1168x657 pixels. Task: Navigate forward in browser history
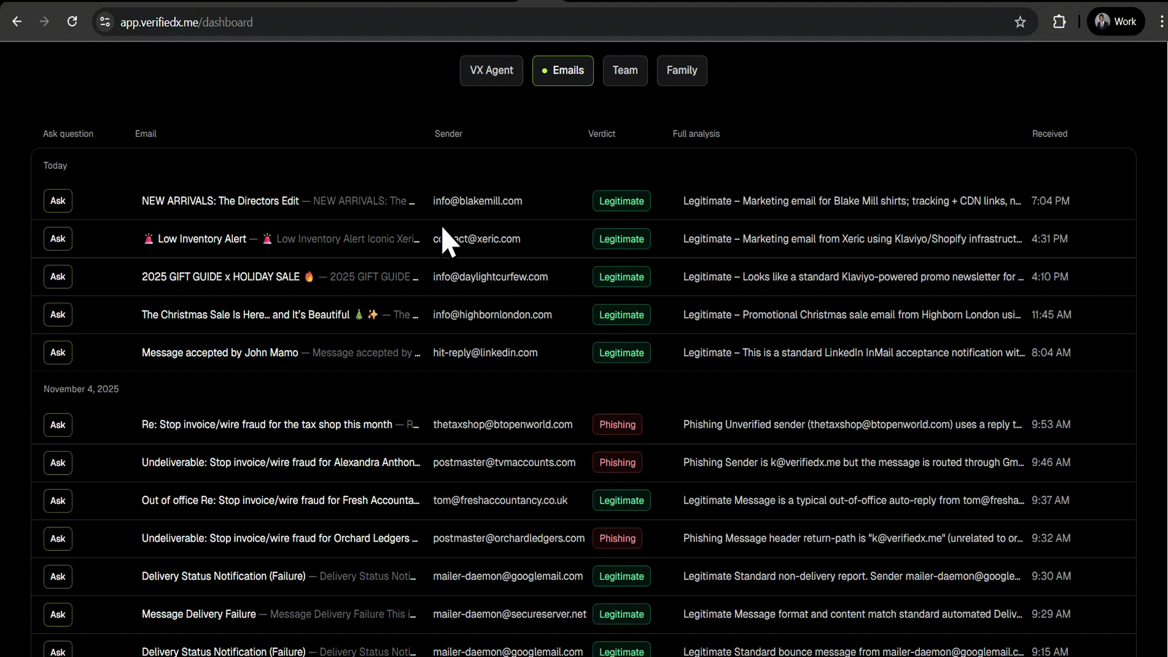click(44, 21)
